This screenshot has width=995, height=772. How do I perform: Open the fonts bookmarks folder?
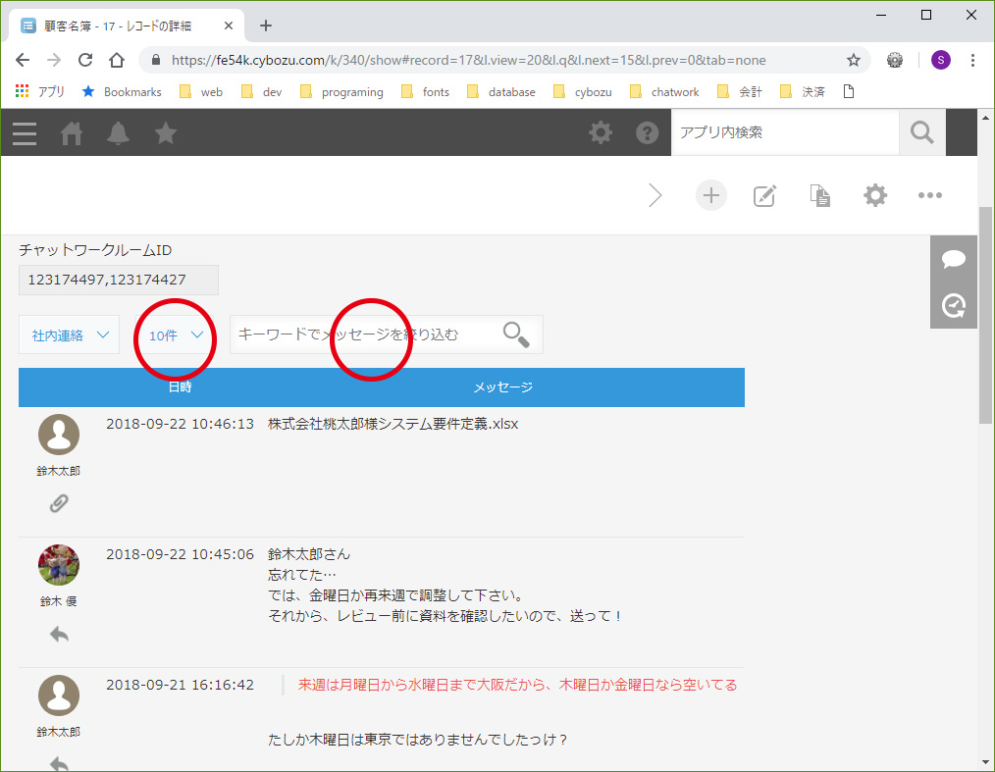pos(425,92)
